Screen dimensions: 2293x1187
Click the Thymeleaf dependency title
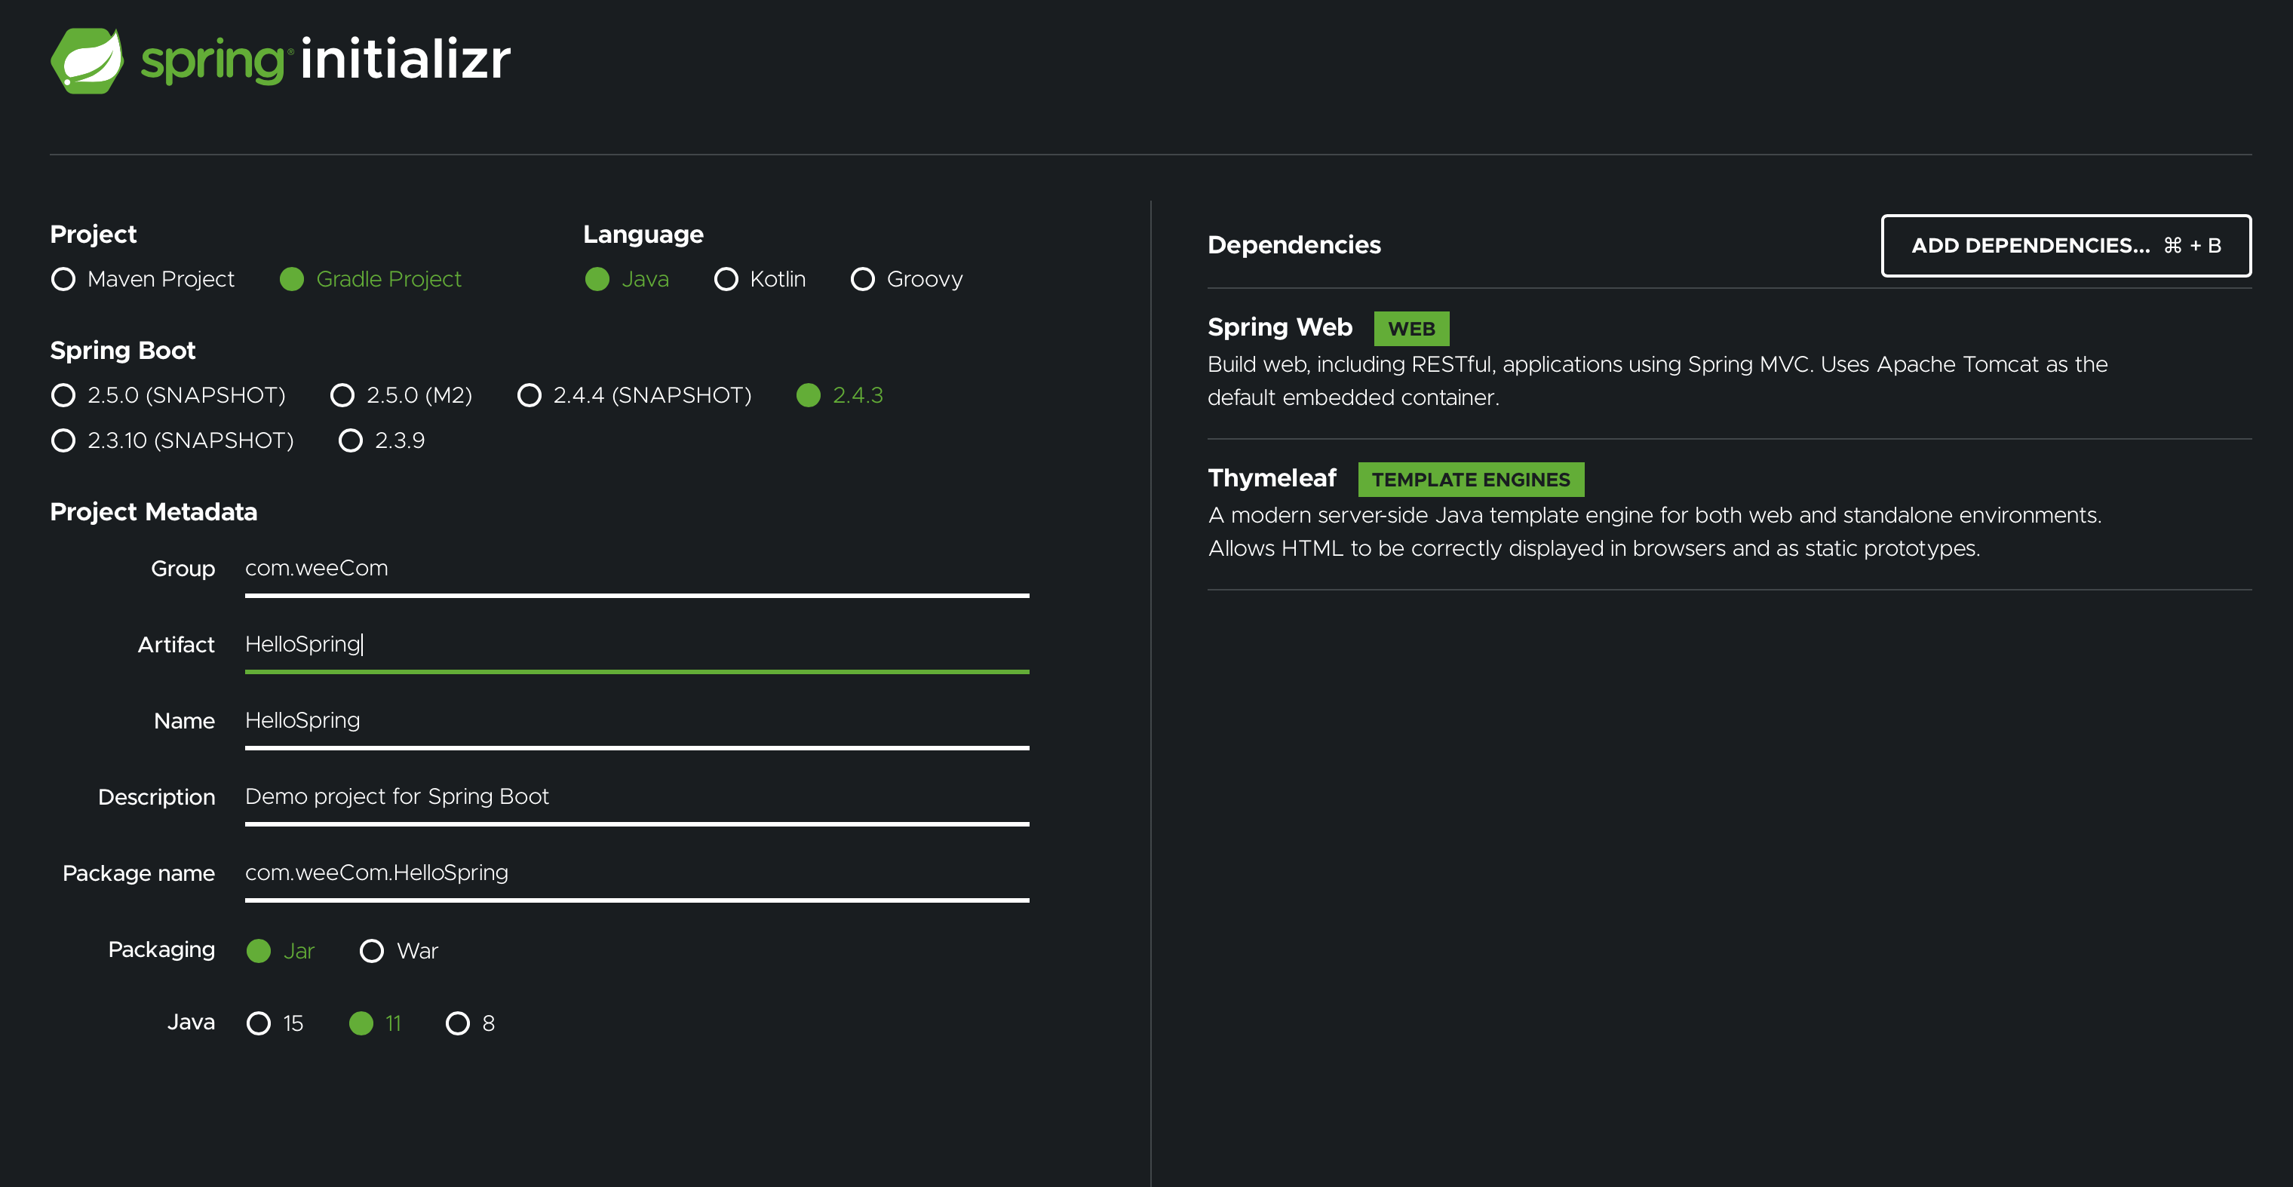pos(1272,479)
